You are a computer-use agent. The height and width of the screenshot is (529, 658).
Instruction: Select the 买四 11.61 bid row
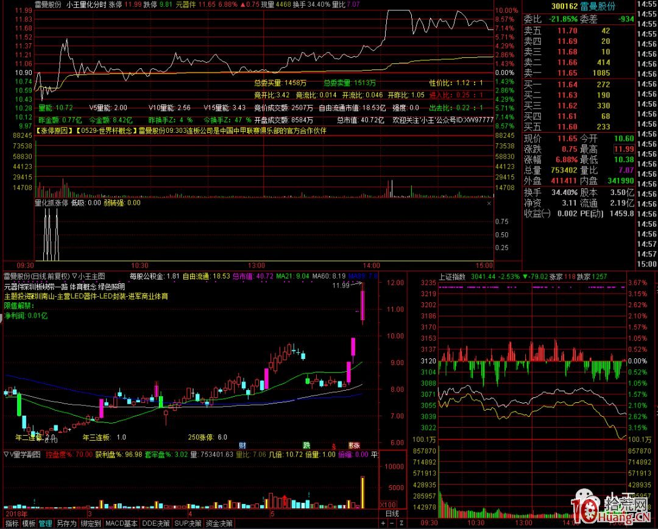(579, 116)
